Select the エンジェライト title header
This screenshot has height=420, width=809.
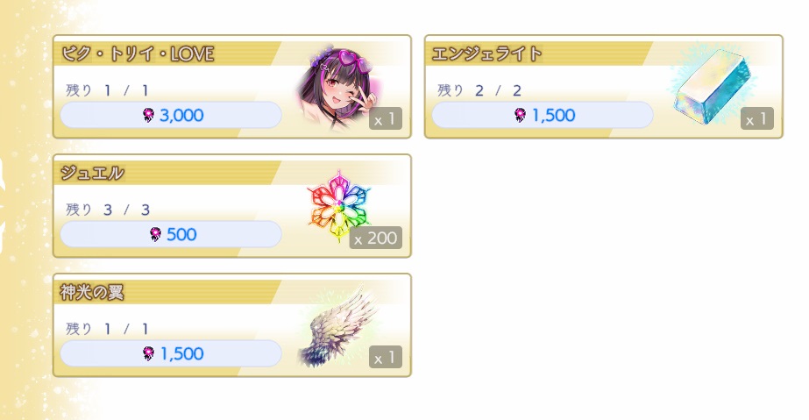pyautogui.click(x=487, y=53)
